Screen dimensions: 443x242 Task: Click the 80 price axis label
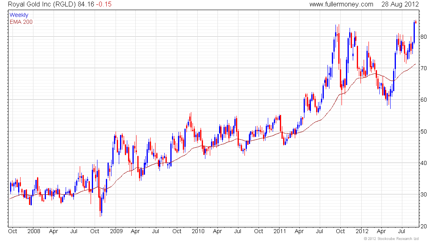pyautogui.click(x=424, y=37)
